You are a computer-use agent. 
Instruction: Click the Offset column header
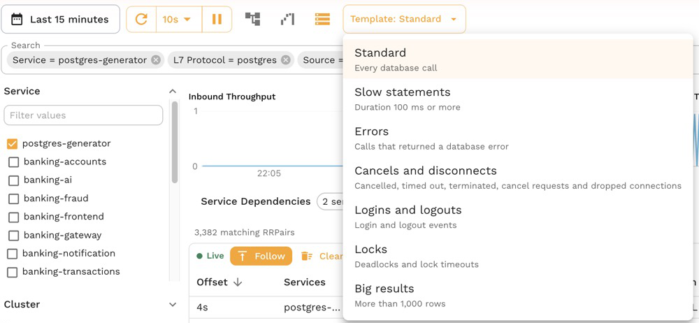[212, 282]
